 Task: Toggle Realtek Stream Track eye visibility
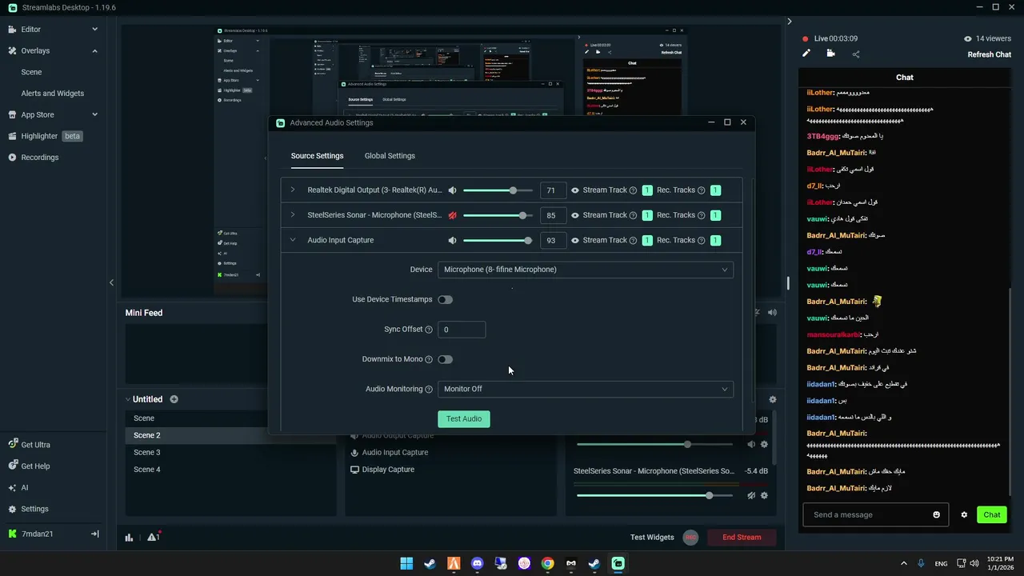pyautogui.click(x=574, y=190)
